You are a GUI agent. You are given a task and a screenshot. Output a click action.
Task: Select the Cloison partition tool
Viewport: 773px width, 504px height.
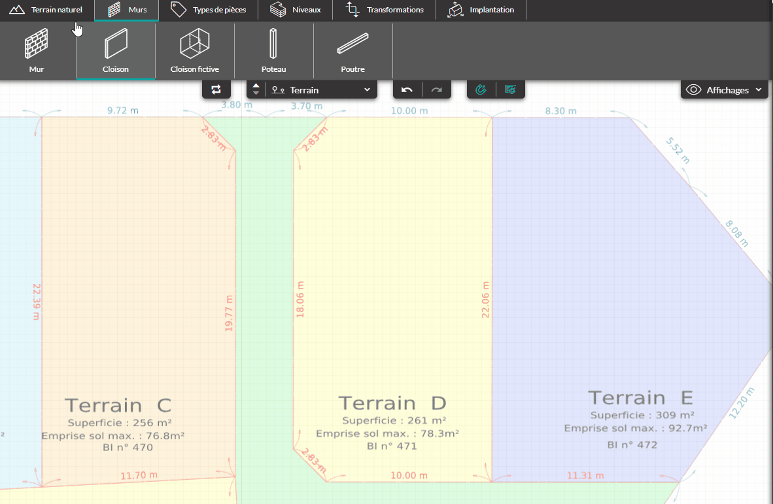(116, 51)
